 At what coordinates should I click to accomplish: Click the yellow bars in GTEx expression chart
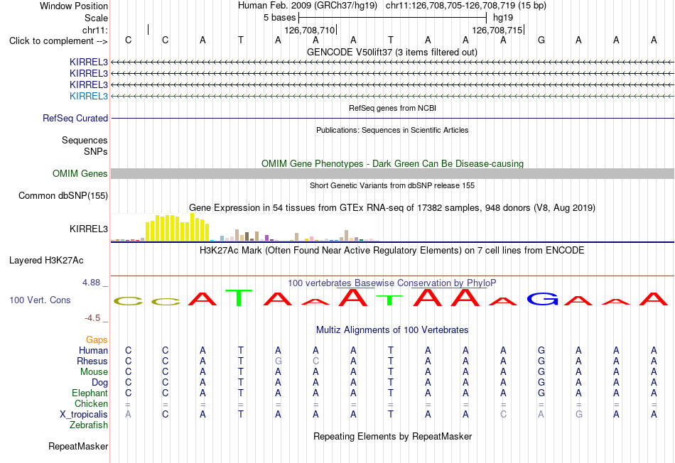pos(177,228)
